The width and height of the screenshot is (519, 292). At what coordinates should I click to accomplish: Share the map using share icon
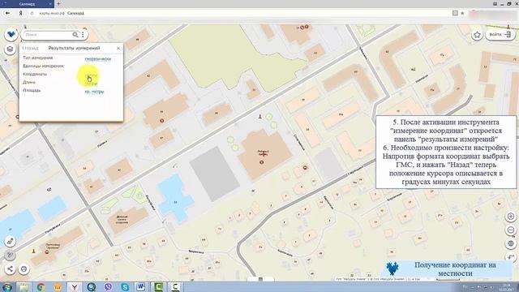[x=11, y=268]
